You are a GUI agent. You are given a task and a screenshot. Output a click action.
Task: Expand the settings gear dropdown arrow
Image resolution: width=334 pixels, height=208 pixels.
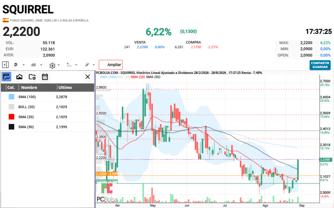pyautogui.click(x=59, y=65)
